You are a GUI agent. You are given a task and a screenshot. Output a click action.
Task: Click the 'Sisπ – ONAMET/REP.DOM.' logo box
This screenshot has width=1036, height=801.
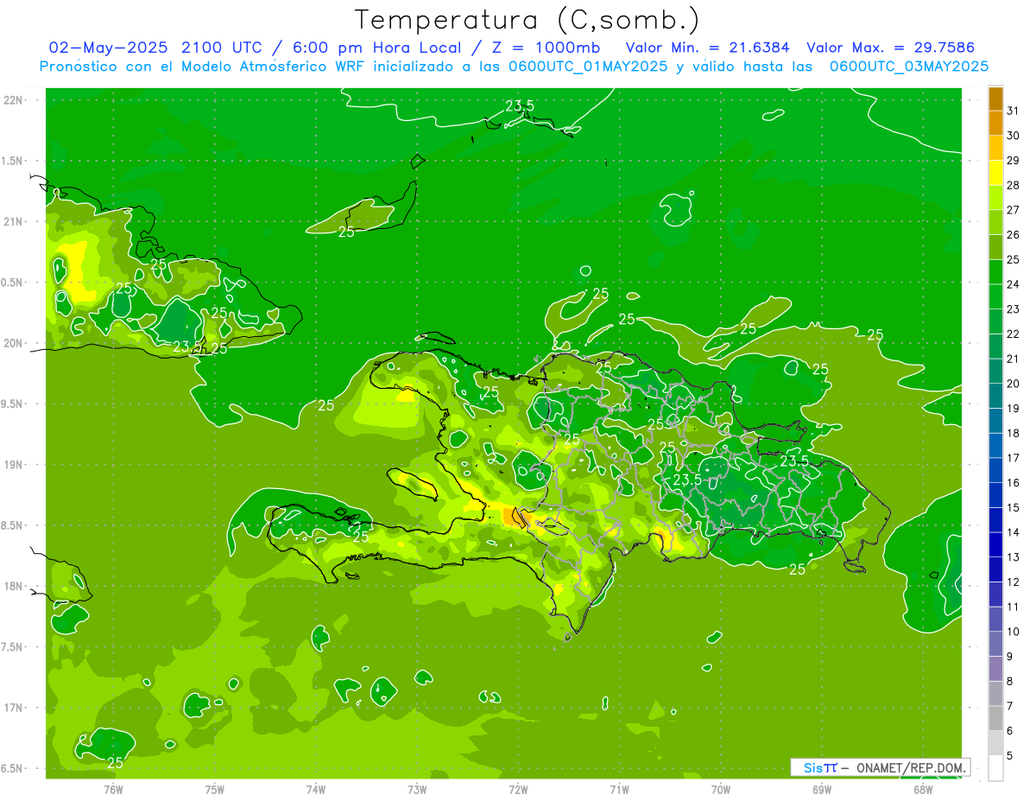pos(881,767)
